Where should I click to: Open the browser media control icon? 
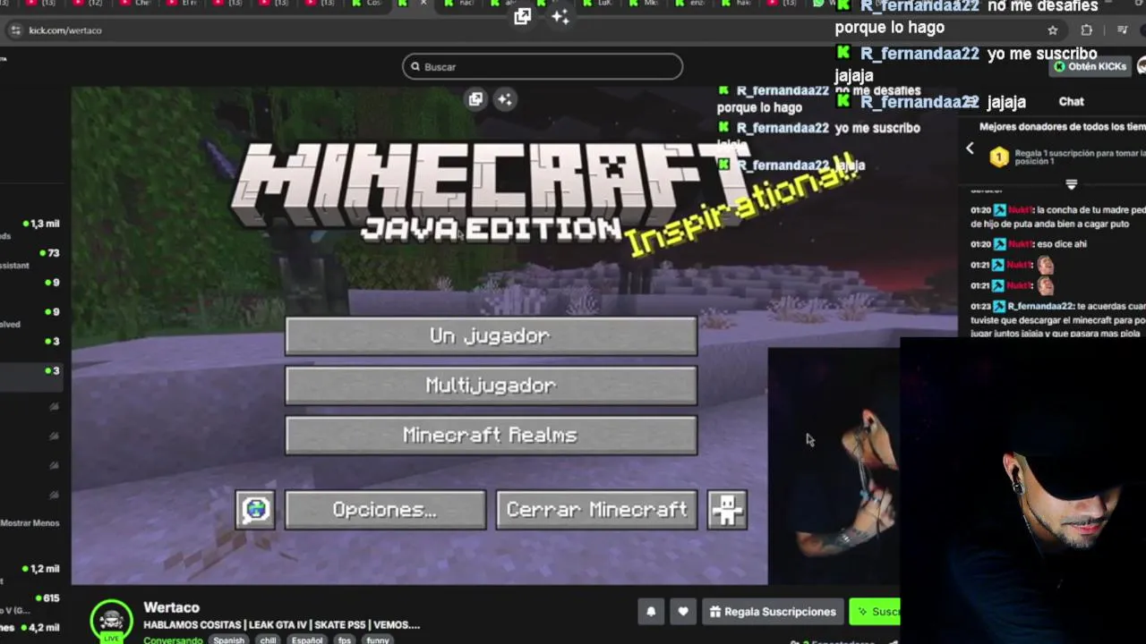[1122, 30]
